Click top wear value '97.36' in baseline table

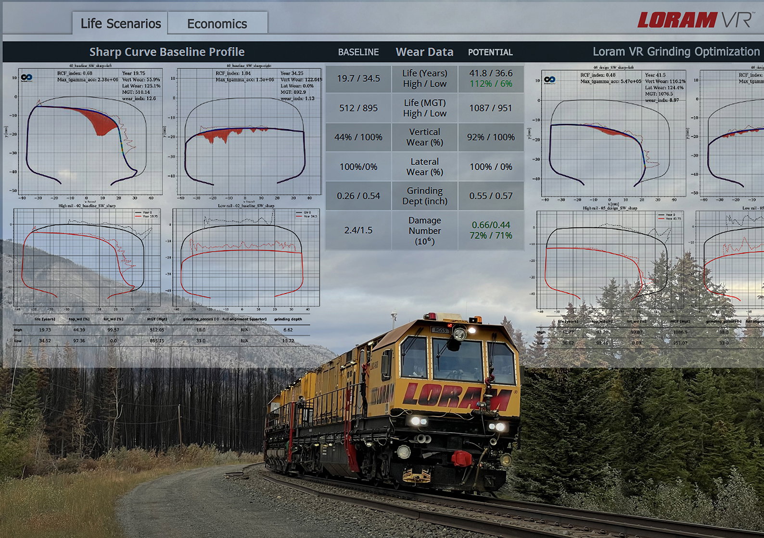[x=79, y=341]
